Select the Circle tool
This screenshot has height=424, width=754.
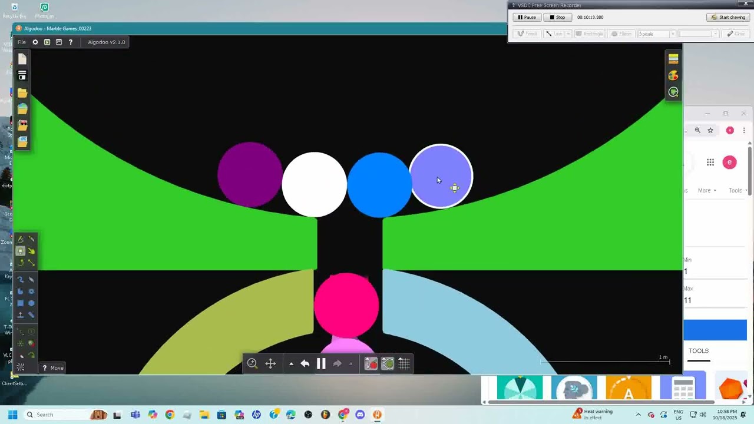pyautogui.click(x=31, y=303)
